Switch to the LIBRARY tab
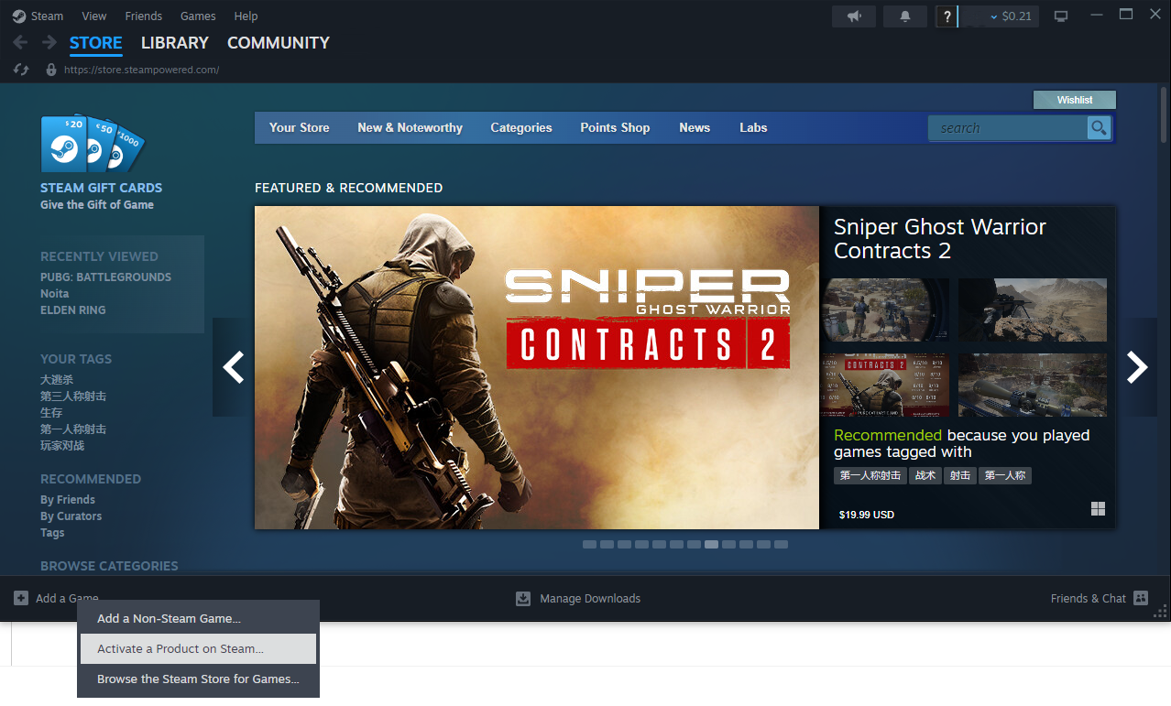Image resolution: width=1171 pixels, height=706 pixels. pos(175,43)
